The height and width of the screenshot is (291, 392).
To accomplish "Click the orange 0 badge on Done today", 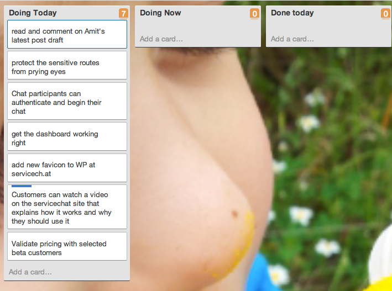I will coord(385,13).
